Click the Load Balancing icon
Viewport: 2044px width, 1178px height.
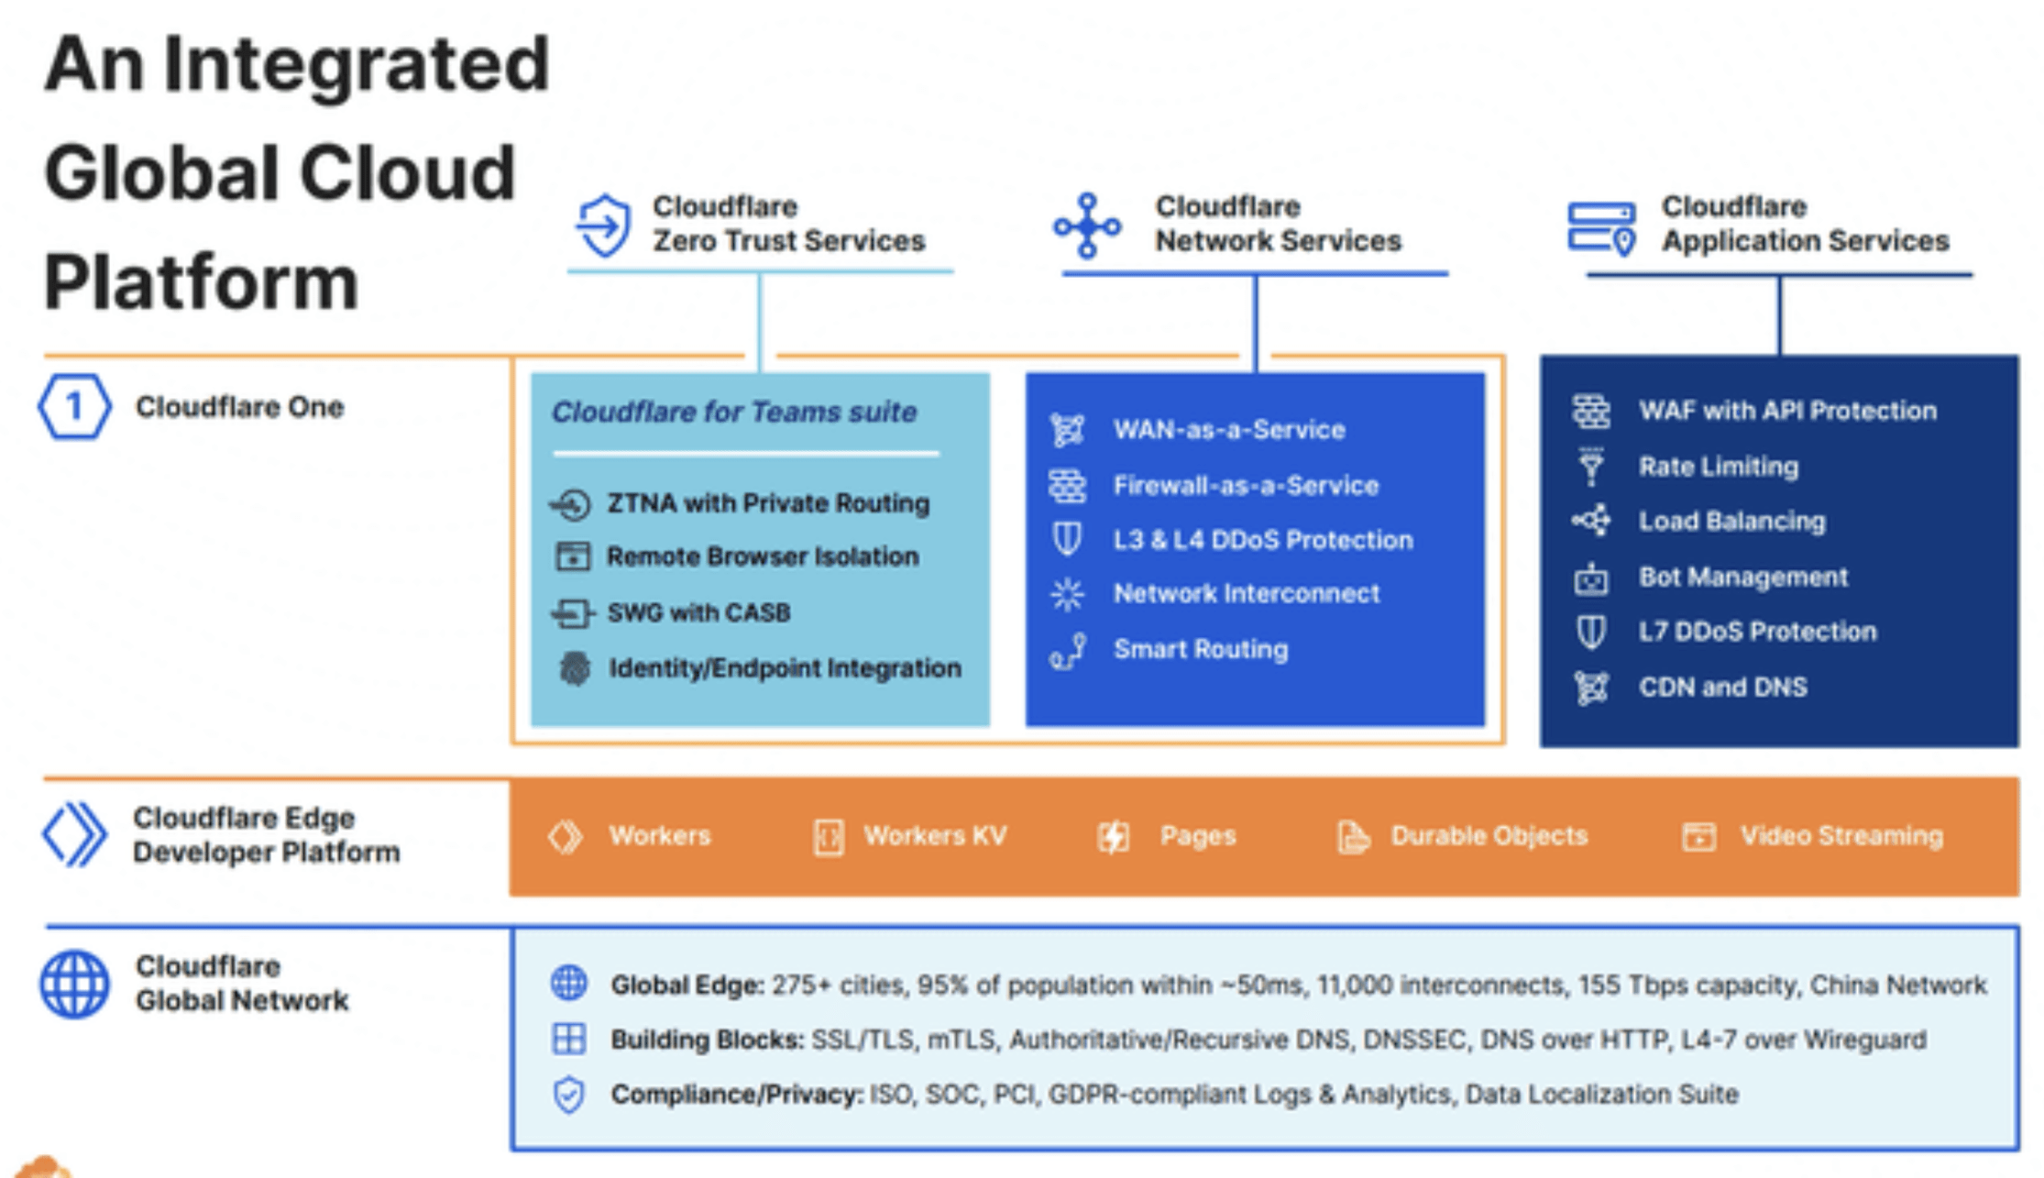click(1591, 521)
